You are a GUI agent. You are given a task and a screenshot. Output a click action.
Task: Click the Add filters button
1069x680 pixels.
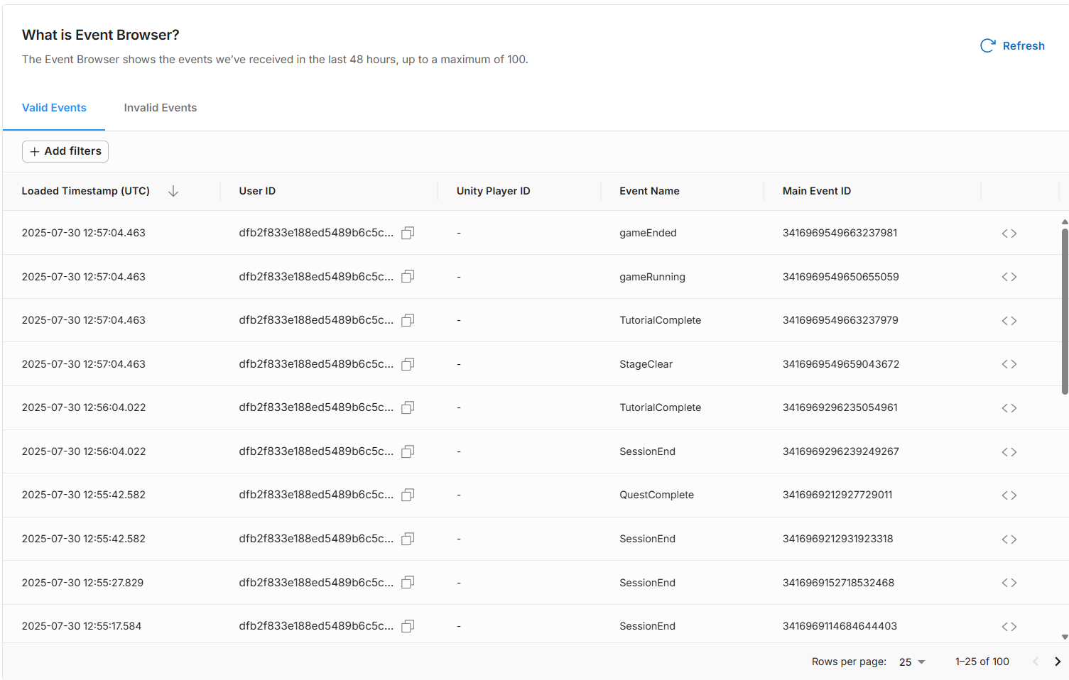[x=65, y=151]
